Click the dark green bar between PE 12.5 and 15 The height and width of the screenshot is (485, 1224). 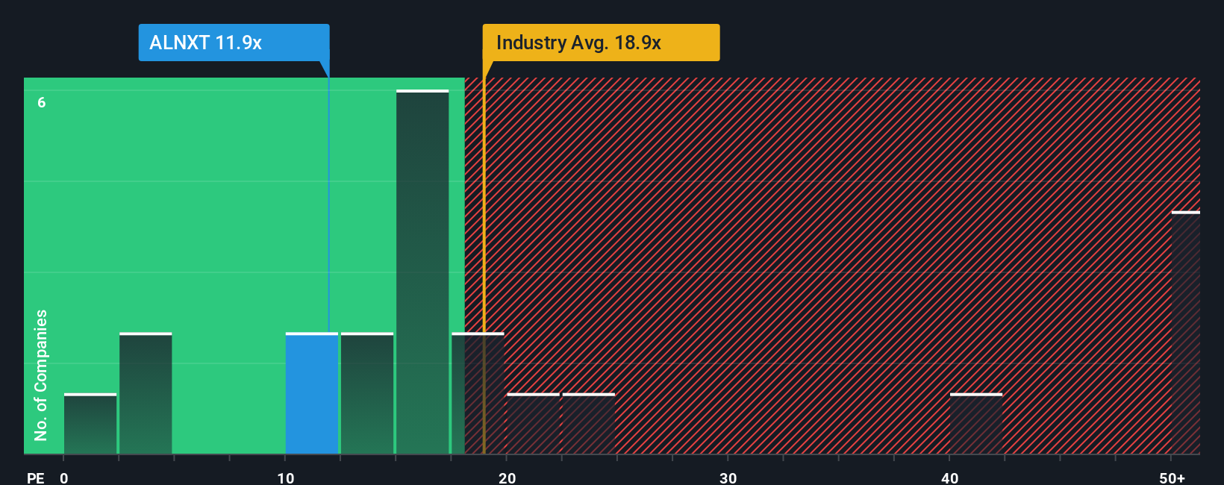click(367, 393)
